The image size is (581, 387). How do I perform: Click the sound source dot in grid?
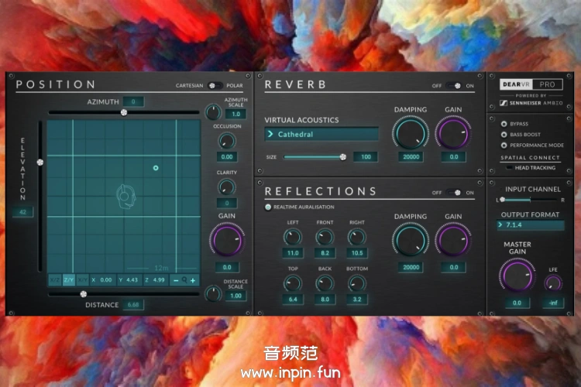coord(156,167)
